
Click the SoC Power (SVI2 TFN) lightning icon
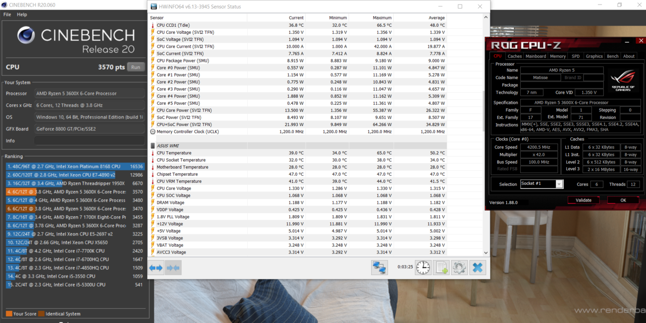coord(153,117)
